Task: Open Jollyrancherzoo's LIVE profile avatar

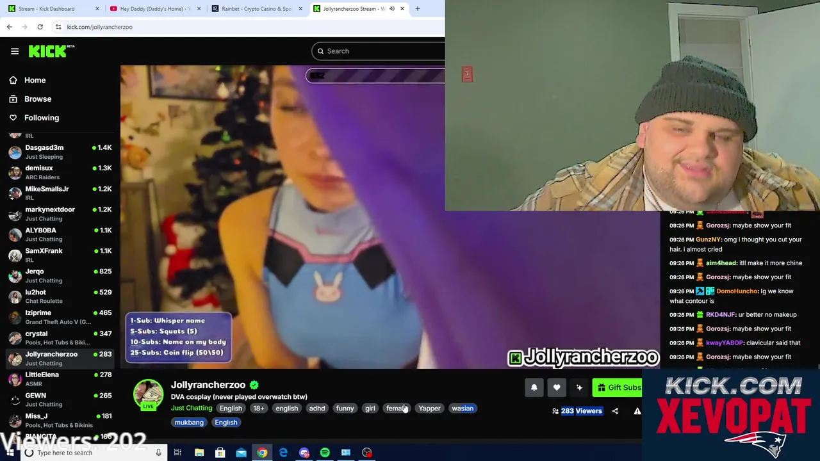Action: pyautogui.click(x=148, y=394)
